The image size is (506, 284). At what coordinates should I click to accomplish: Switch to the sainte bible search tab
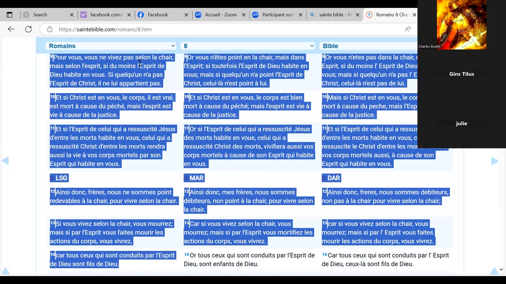(x=335, y=15)
